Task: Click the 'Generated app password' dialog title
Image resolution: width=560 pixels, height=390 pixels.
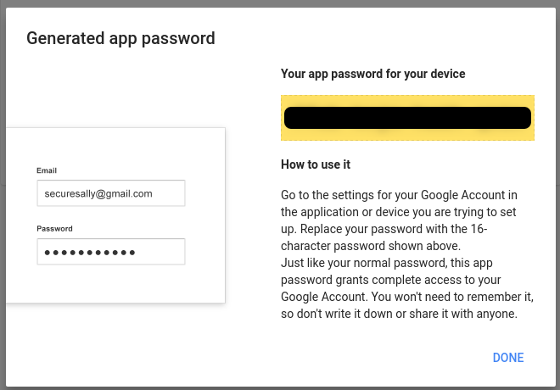Action: click(x=120, y=38)
